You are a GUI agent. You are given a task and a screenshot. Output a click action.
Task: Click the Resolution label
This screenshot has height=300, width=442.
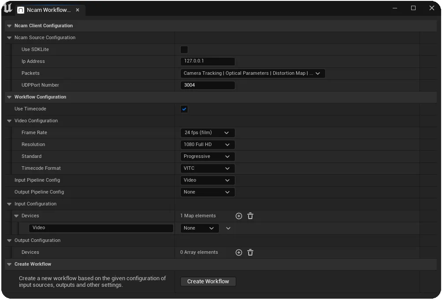click(x=33, y=144)
